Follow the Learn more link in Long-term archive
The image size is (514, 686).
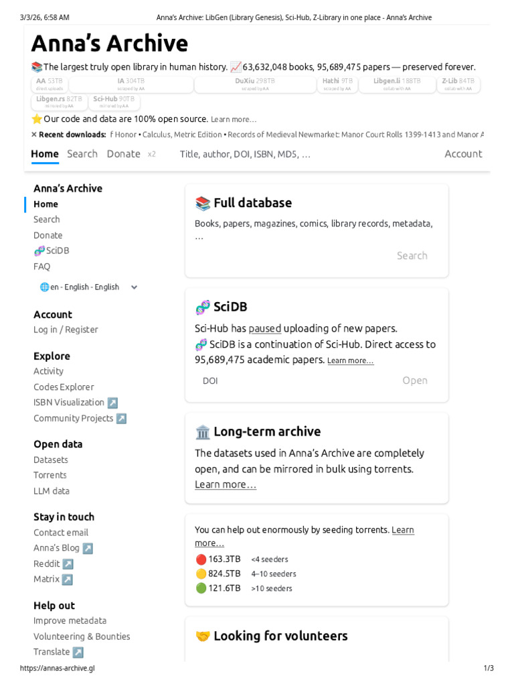pos(226,485)
